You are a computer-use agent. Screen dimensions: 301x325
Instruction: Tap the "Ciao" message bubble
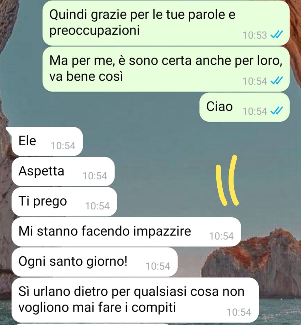coord(244,107)
